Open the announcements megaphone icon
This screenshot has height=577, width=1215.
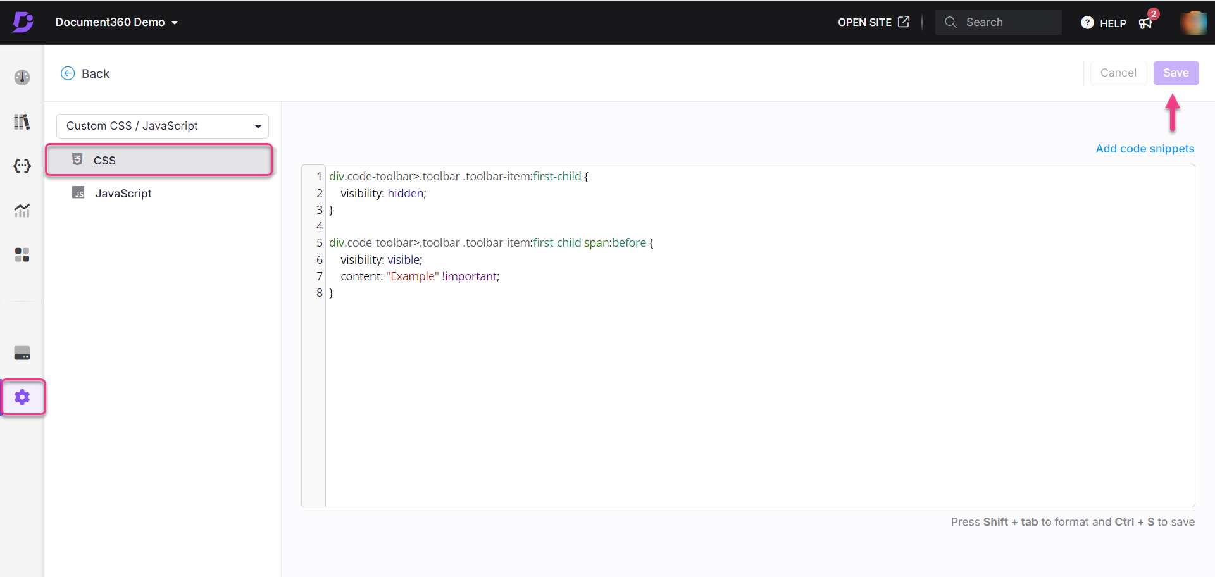[x=1145, y=23]
